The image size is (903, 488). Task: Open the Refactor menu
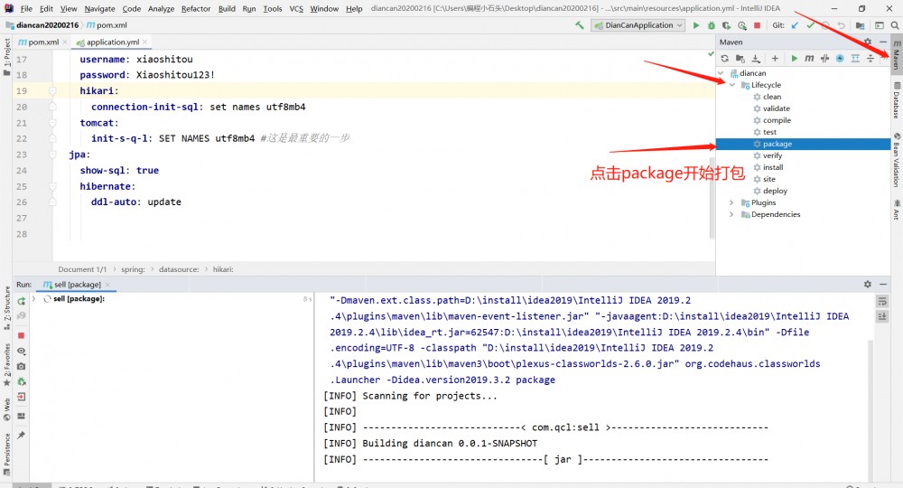196,9
